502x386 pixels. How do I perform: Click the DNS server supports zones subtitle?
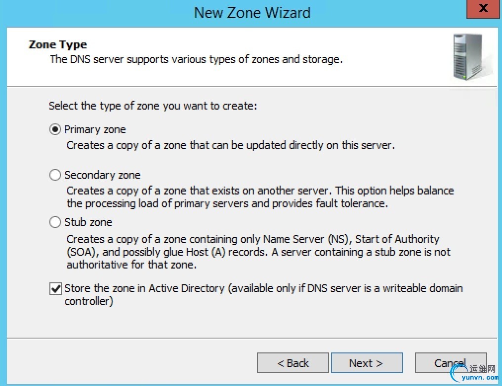[x=196, y=60]
